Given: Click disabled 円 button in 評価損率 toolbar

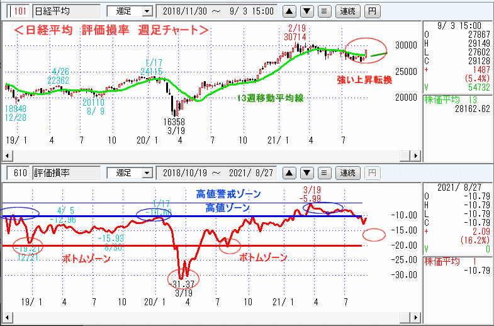Looking at the screenshot, I should (373, 173).
